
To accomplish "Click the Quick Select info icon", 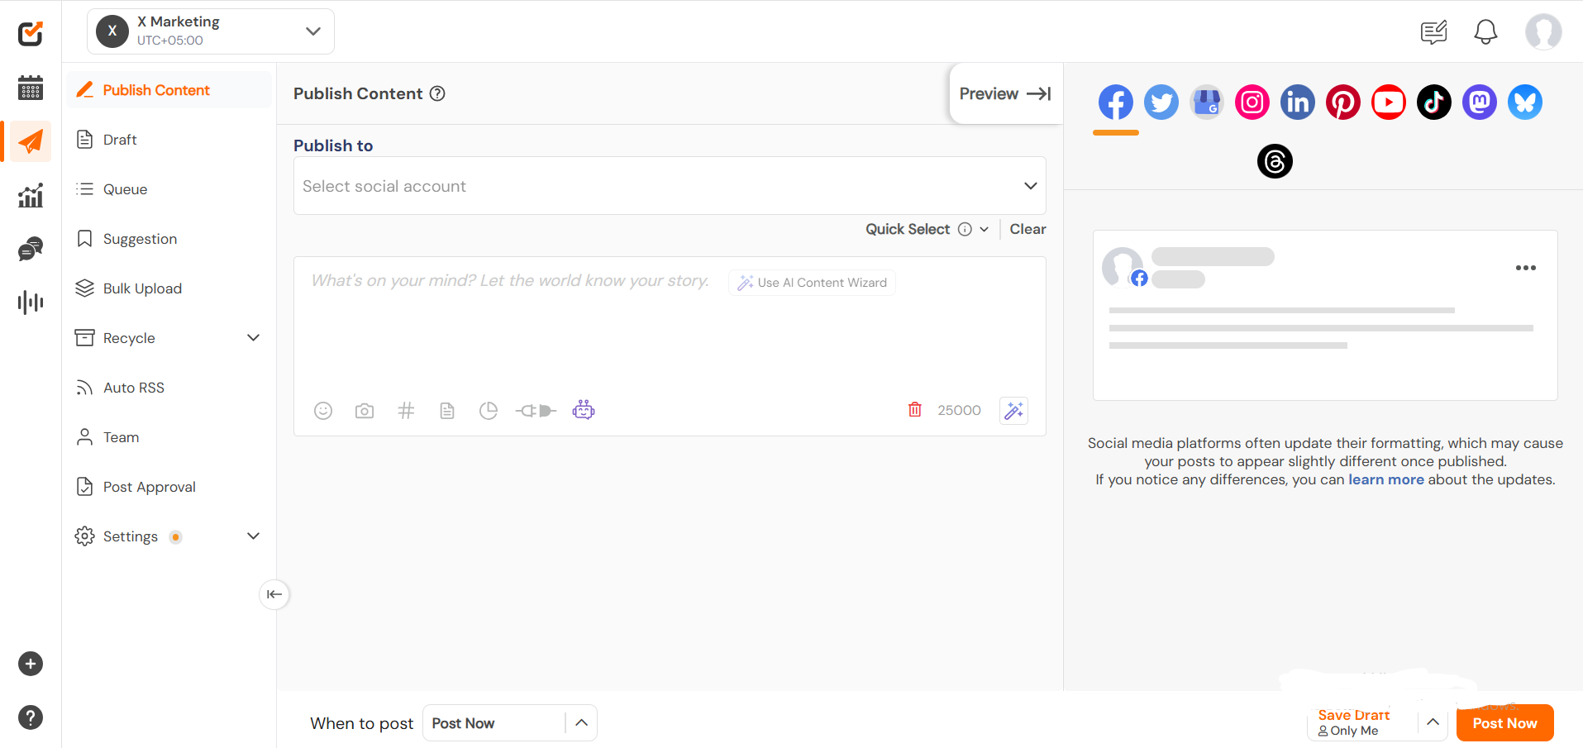I will pos(965,230).
